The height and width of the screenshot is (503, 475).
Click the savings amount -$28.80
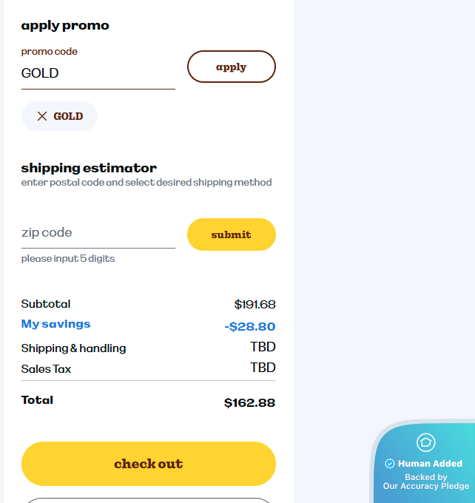click(x=249, y=326)
